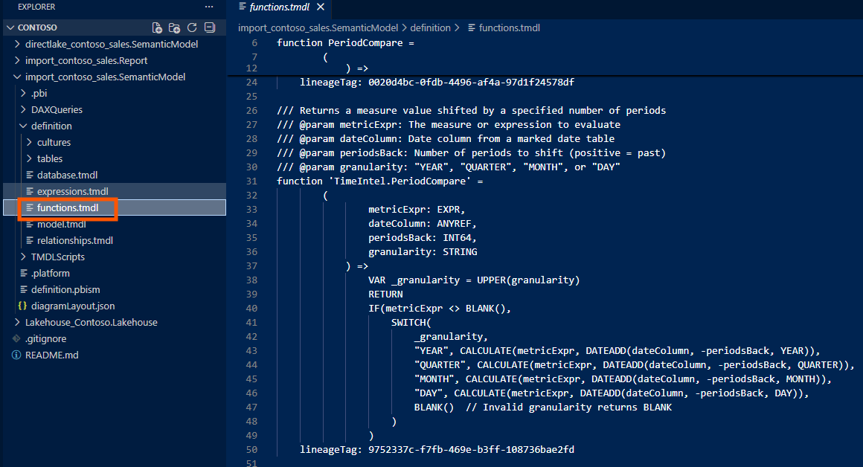Click the metricExpr: EXPR parameter line
863x467 pixels.
(417, 210)
